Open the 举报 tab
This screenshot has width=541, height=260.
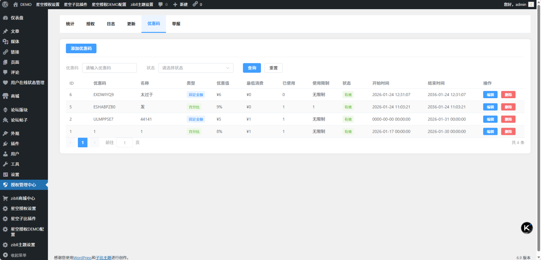coord(176,24)
